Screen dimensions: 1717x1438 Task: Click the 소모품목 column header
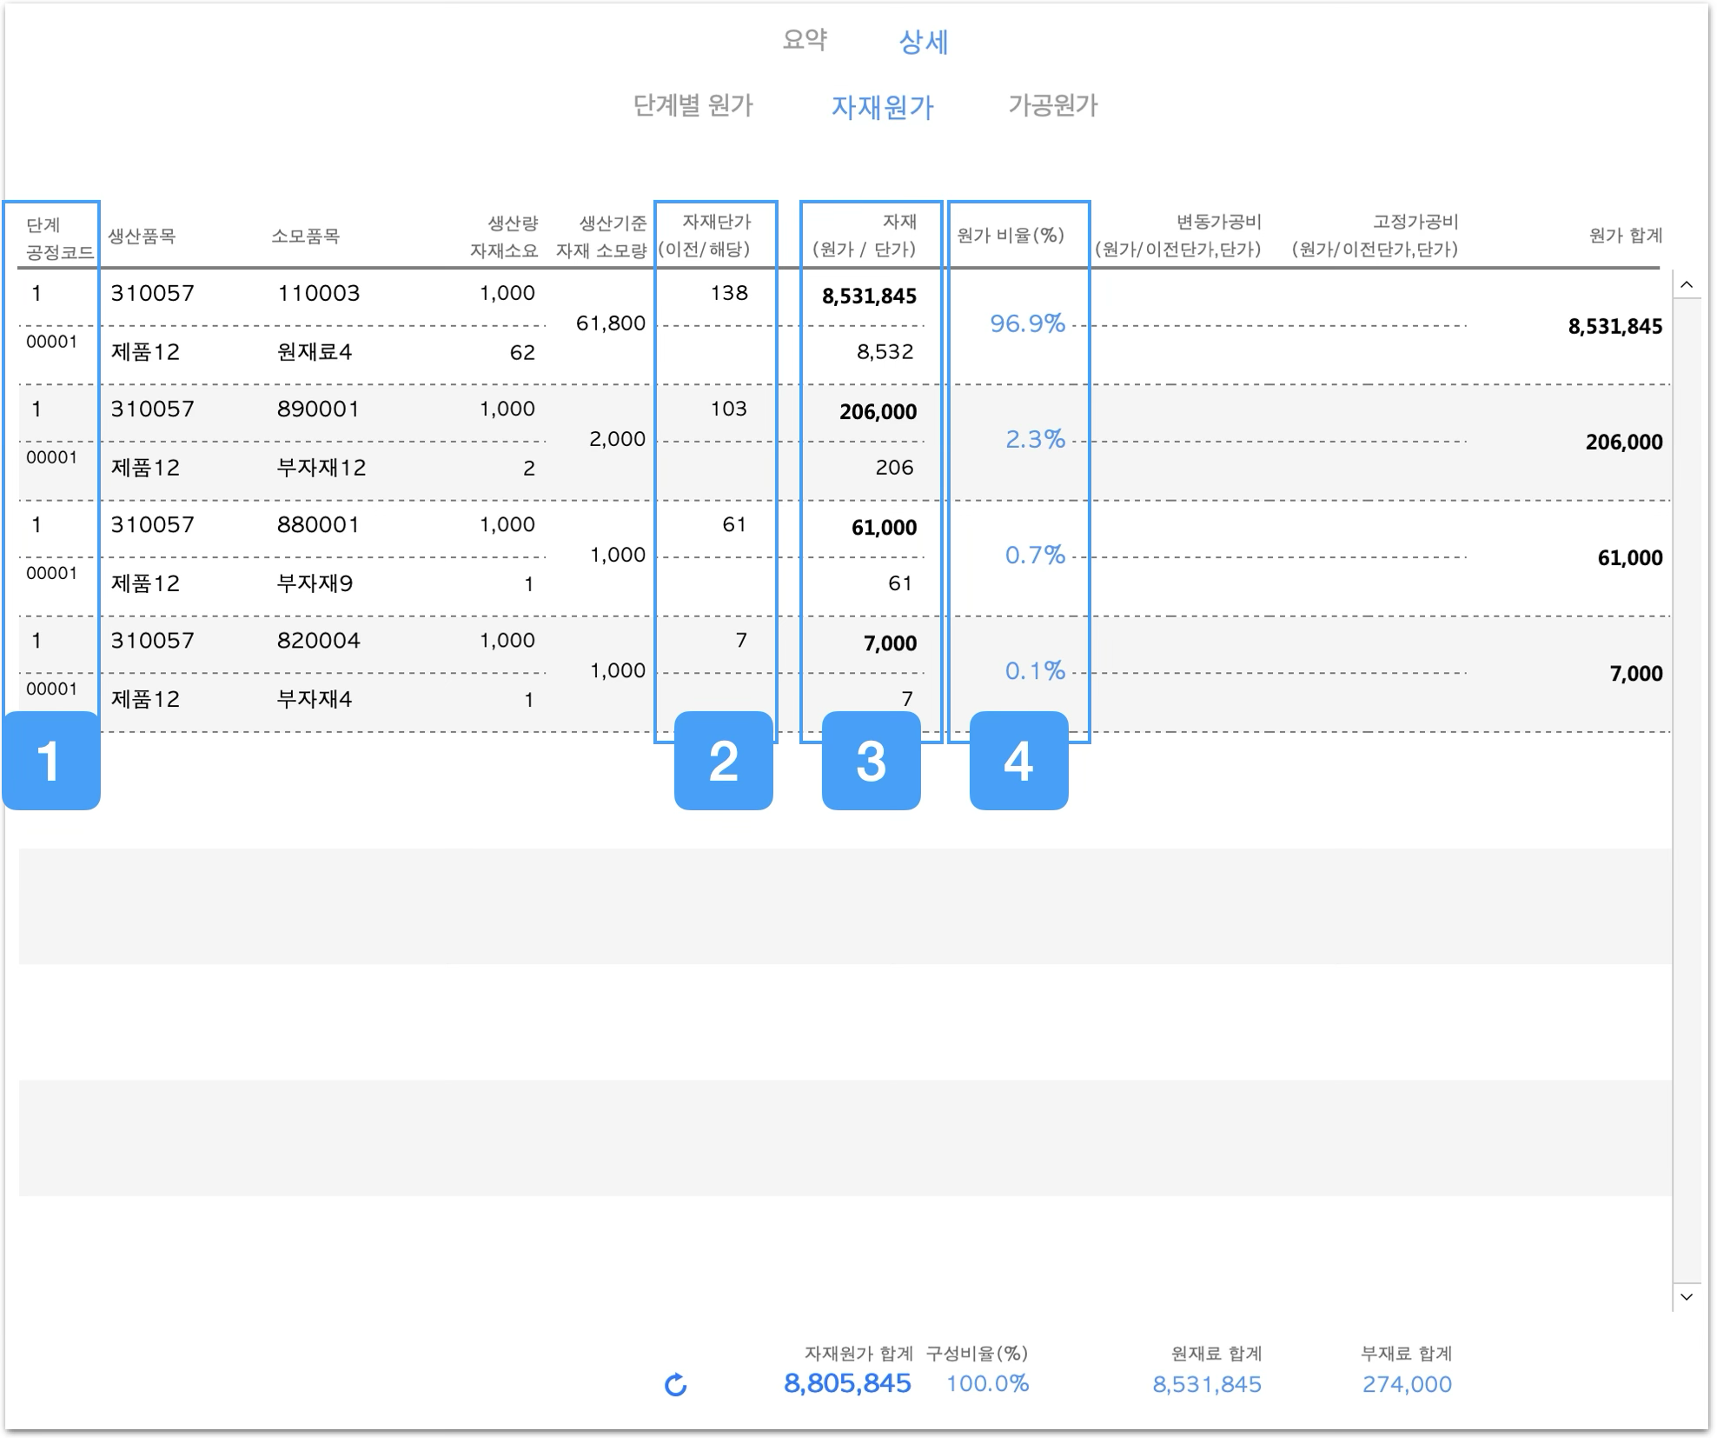pos(305,236)
